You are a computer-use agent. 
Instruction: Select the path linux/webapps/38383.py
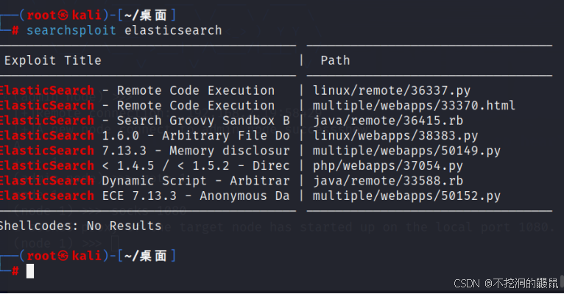point(395,136)
